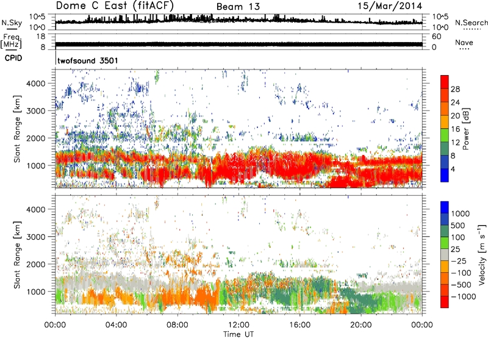
Task: Click the red bottom of the velocity colorbar
Action: [445, 302]
